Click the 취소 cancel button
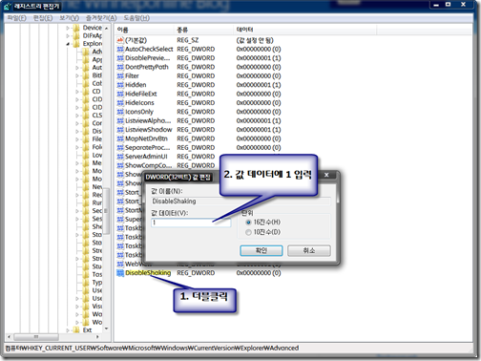 [x=309, y=250]
